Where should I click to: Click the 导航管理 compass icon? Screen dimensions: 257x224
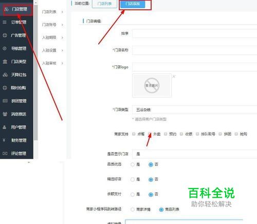tap(5, 48)
